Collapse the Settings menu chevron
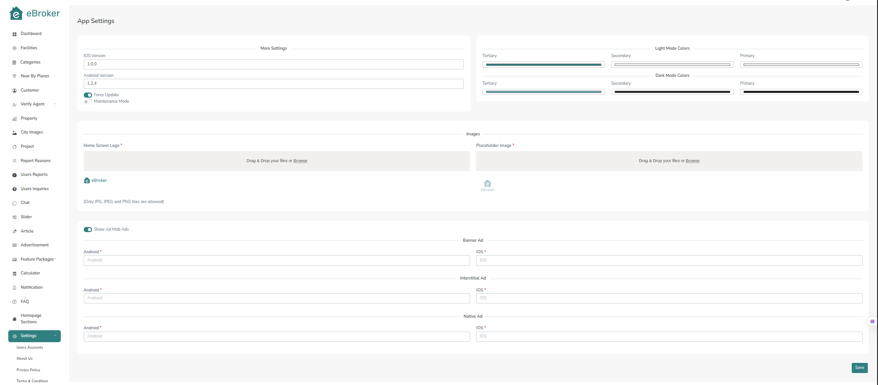The height and width of the screenshot is (385, 878). pos(55,336)
